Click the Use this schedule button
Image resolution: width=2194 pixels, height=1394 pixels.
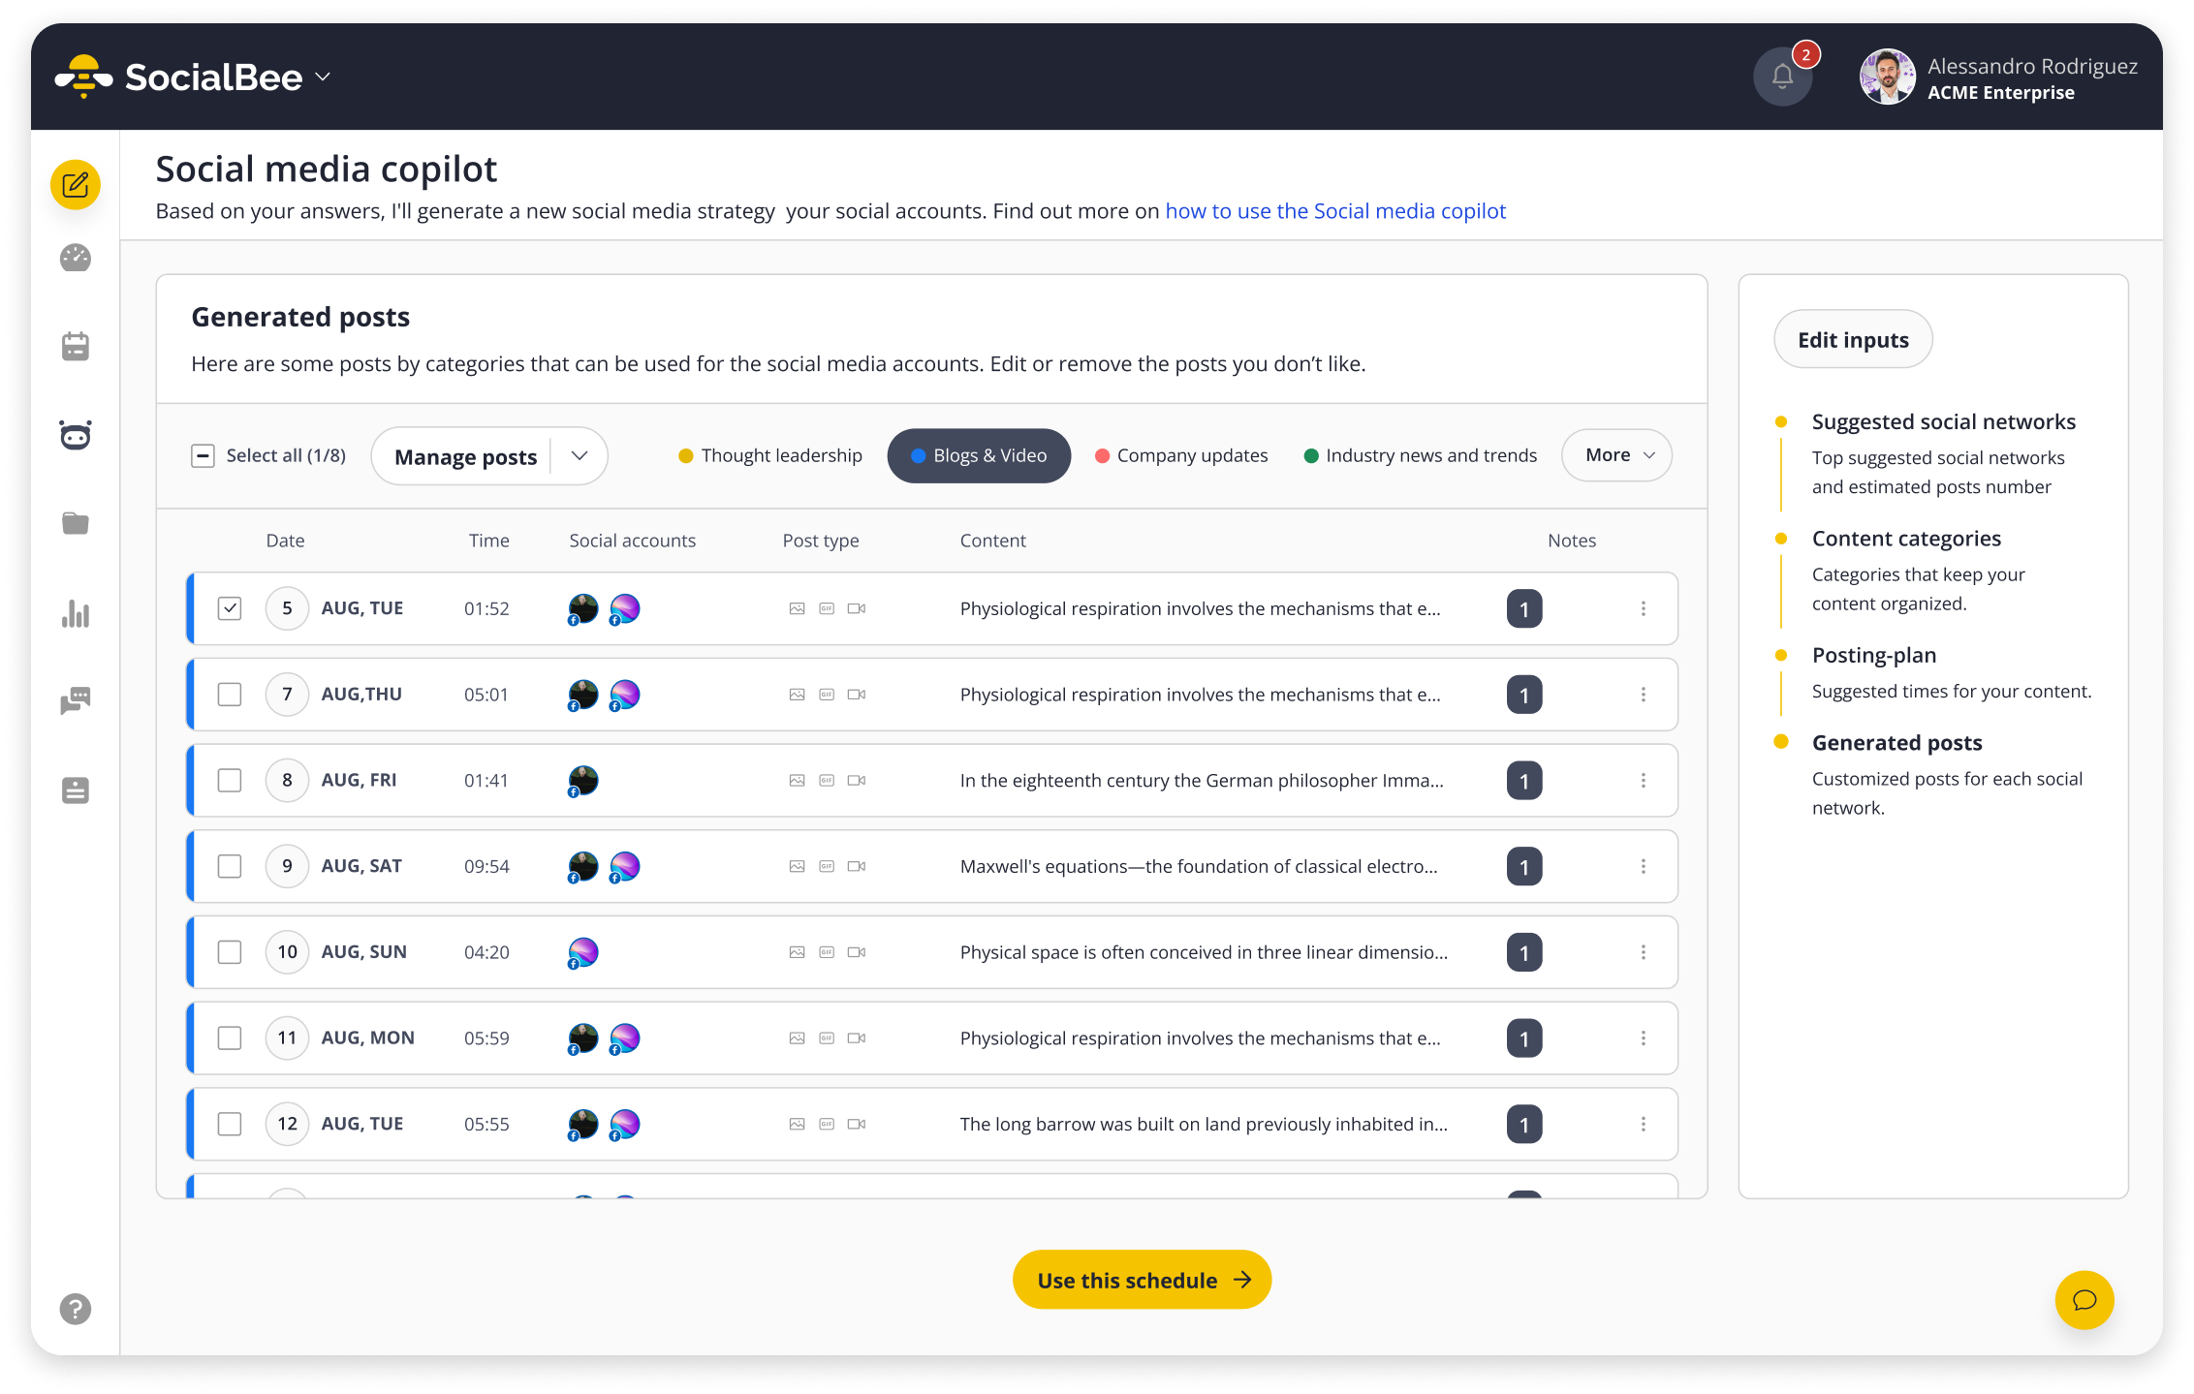1142,1279
